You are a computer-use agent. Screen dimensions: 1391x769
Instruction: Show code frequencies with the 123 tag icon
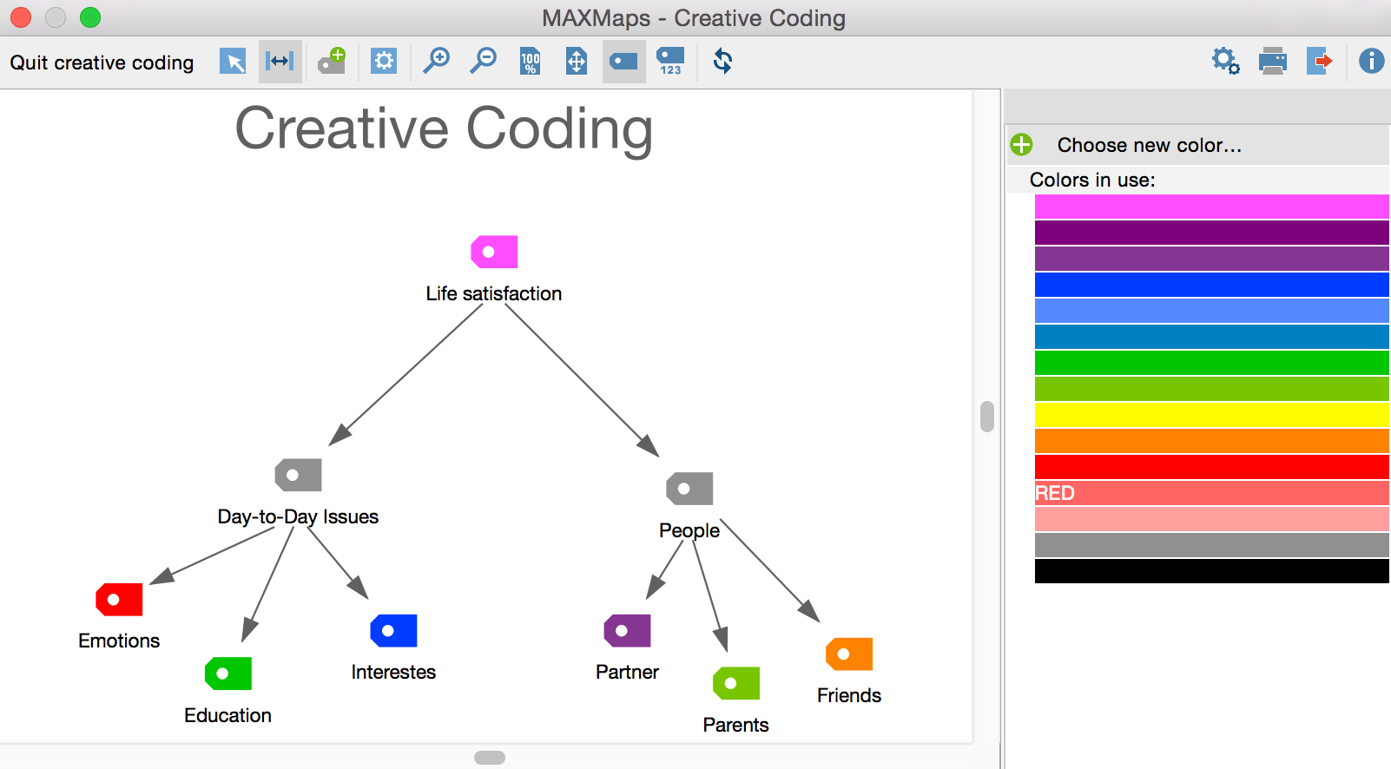tap(670, 62)
